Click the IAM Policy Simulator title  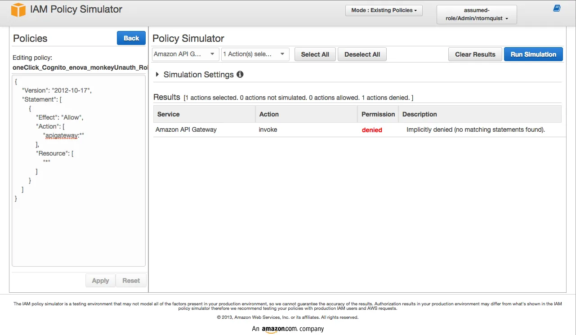pyautogui.click(x=76, y=9)
